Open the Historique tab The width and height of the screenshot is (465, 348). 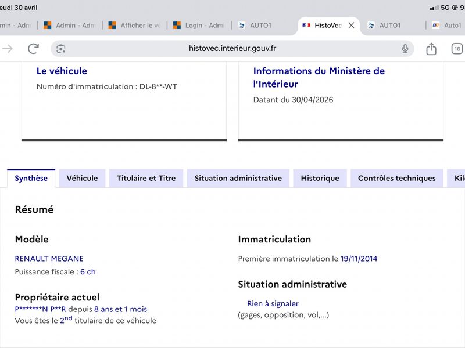click(320, 178)
